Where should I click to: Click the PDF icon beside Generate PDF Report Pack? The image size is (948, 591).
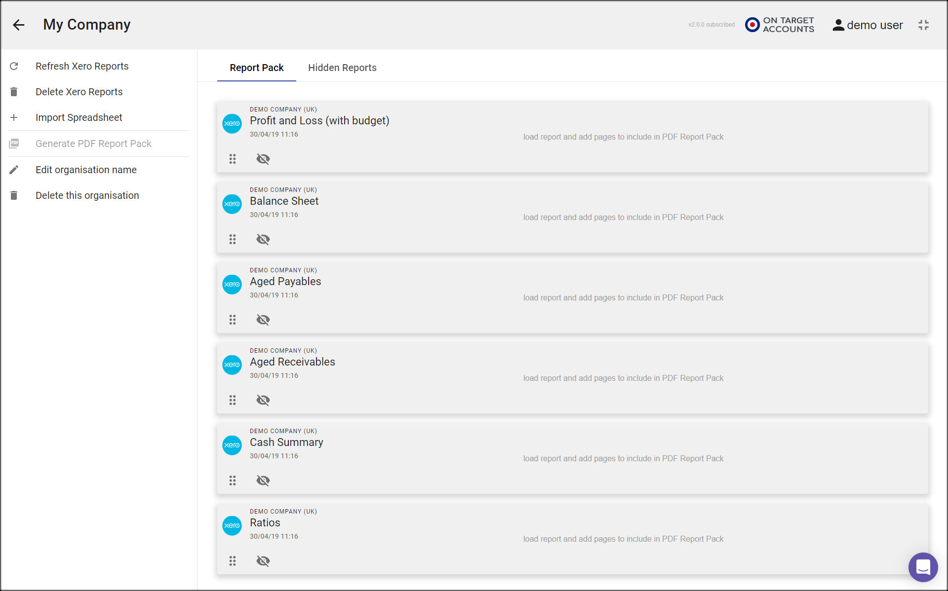pos(14,144)
